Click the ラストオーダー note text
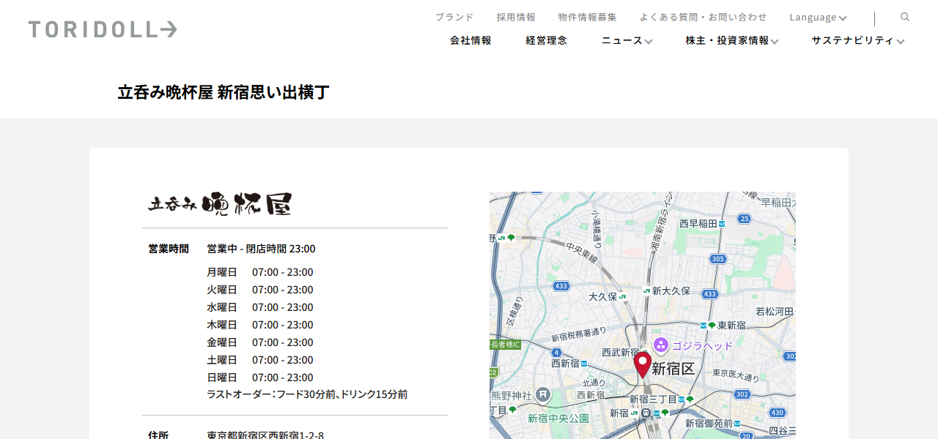938x439 pixels. (x=307, y=394)
